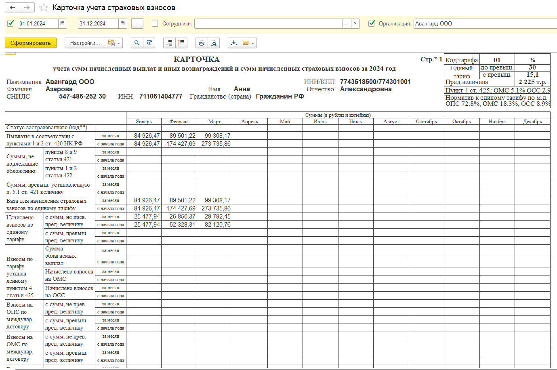The height and width of the screenshot is (370, 557).
Task: Open employee selection ellipsis button
Action: pos(347,23)
